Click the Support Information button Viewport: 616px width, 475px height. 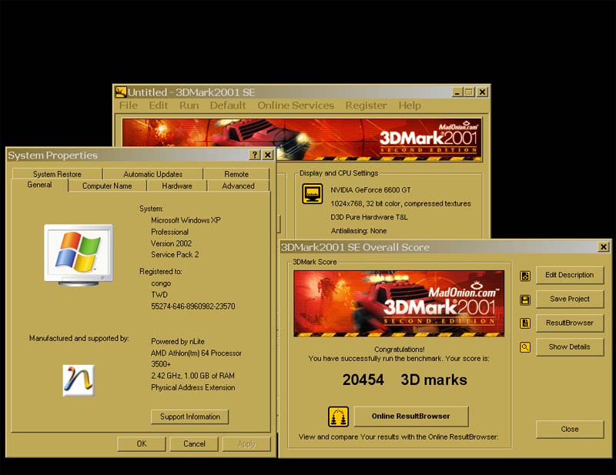tap(189, 416)
